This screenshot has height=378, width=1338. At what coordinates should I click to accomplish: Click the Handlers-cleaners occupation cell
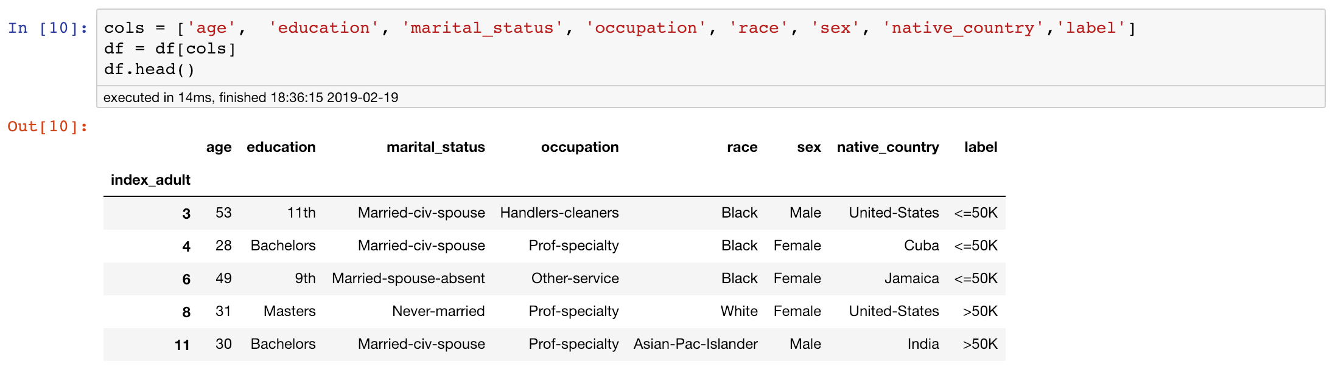point(559,213)
